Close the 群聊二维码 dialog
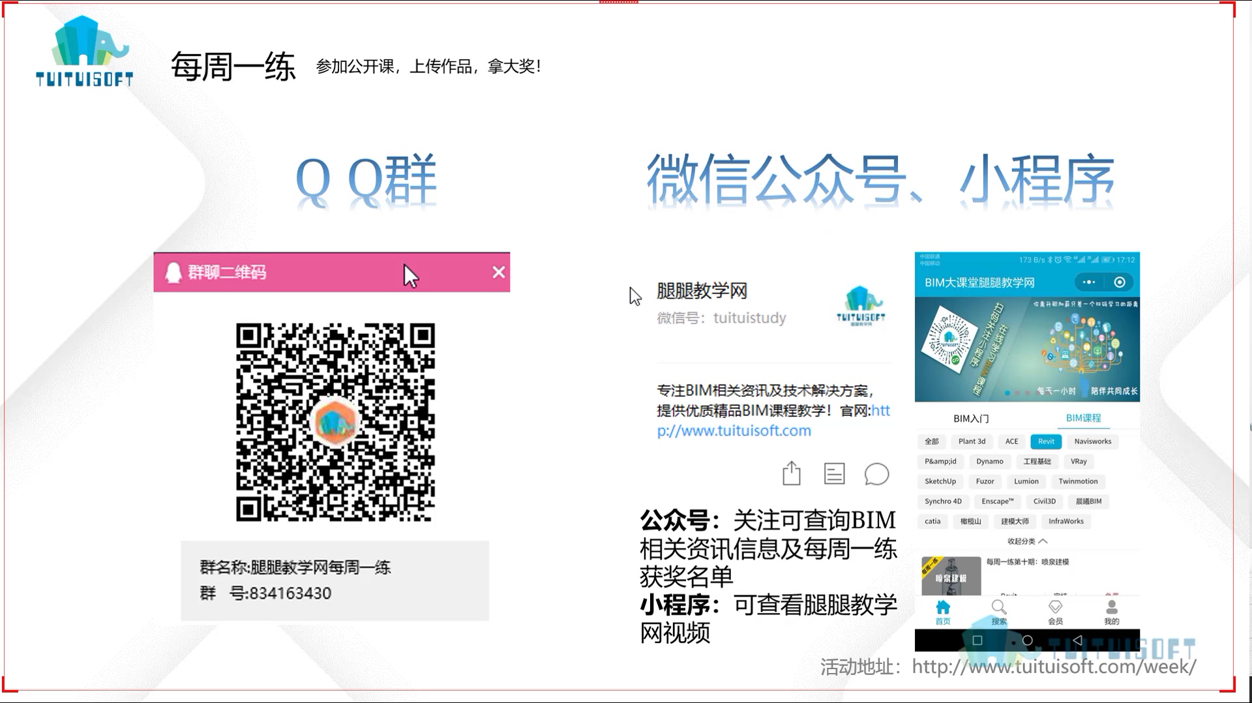 (499, 272)
